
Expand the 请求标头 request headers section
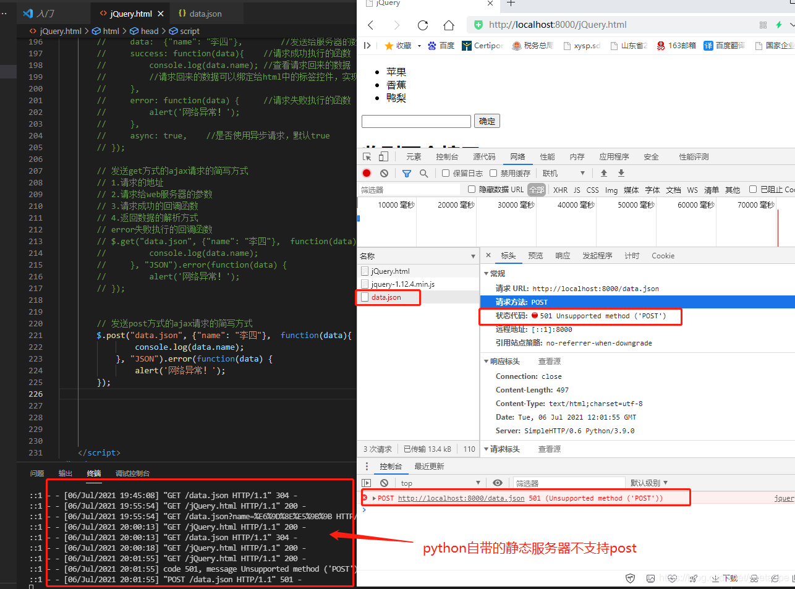point(486,449)
